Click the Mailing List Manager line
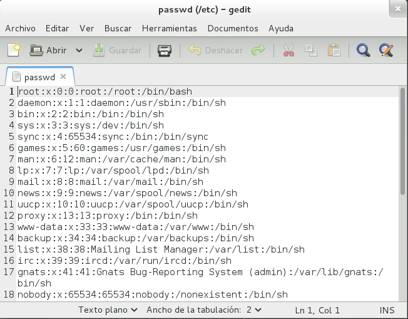The width and height of the screenshot is (408, 319). [x=161, y=249]
